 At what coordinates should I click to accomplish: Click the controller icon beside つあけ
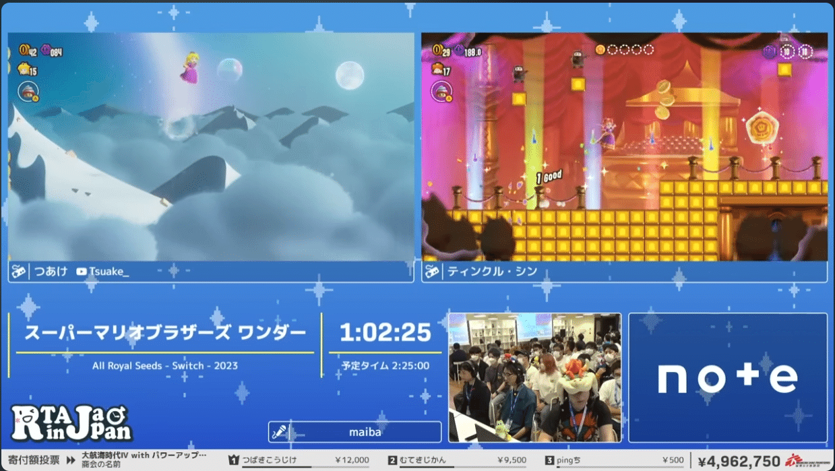(x=18, y=272)
